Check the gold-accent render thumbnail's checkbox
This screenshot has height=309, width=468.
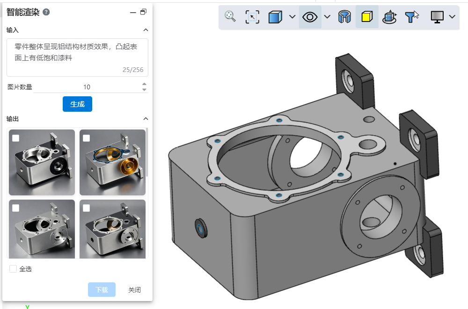87,138
